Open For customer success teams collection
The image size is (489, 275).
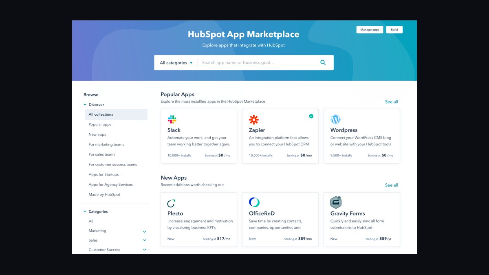(113, 165)
